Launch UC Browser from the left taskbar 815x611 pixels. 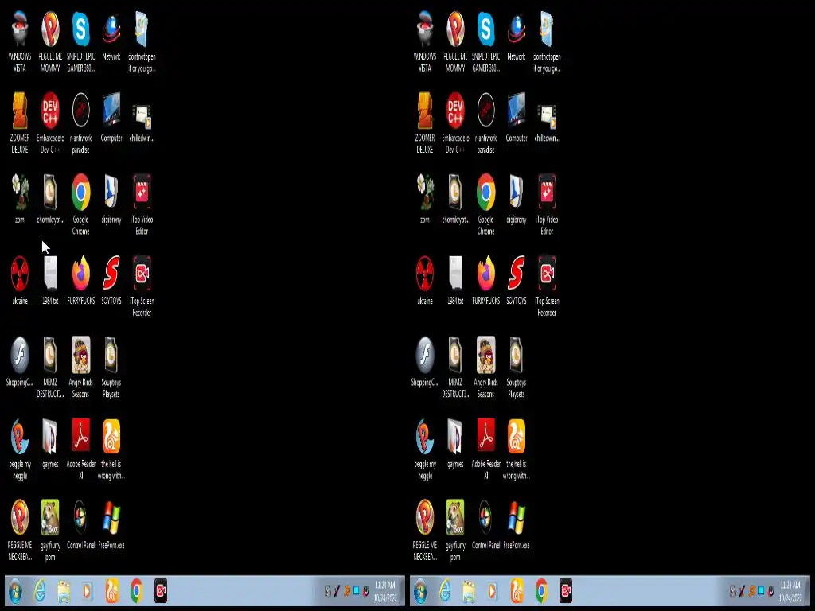(x=111, y=591)
